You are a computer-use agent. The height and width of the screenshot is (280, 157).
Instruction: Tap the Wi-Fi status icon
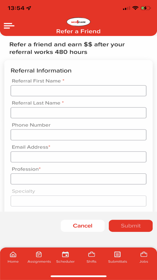[135, 8]
